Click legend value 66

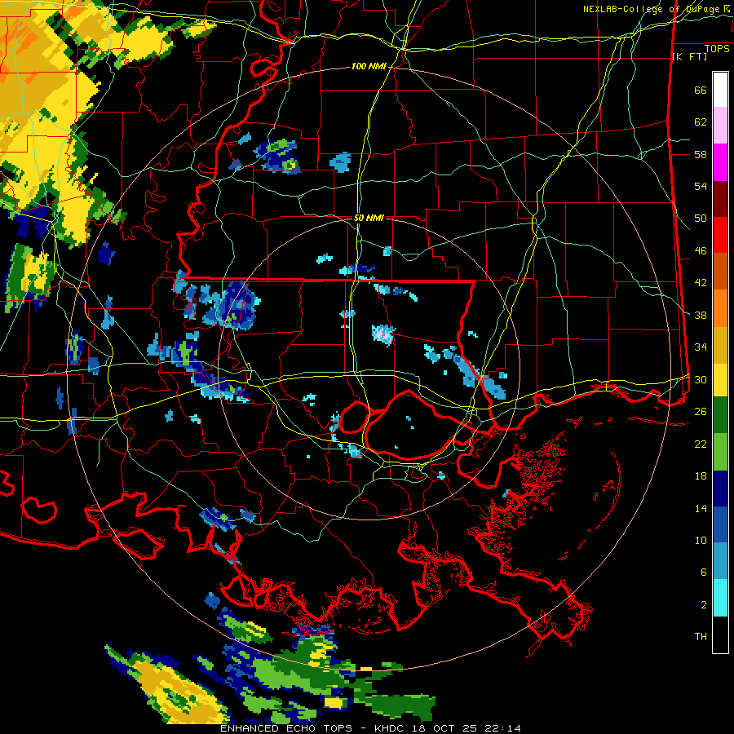[701, 91]
